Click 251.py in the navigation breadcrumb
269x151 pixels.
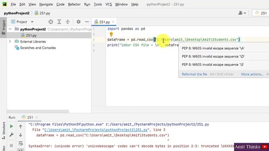point(42,13)
